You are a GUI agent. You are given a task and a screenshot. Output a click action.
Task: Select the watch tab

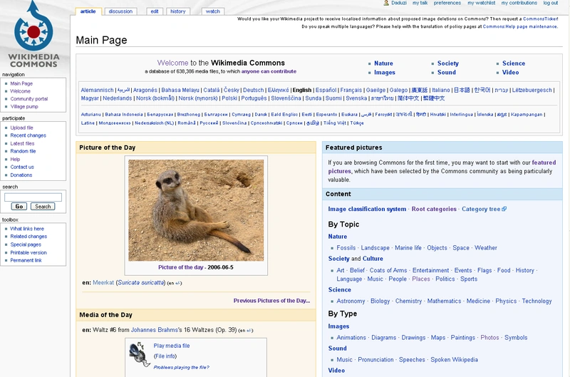click(212, 11)
